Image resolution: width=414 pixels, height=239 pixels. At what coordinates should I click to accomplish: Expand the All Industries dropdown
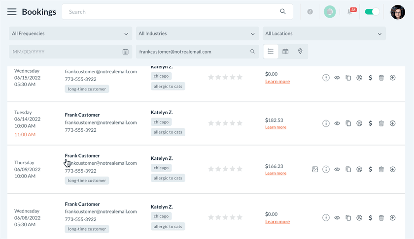[197, 34]
